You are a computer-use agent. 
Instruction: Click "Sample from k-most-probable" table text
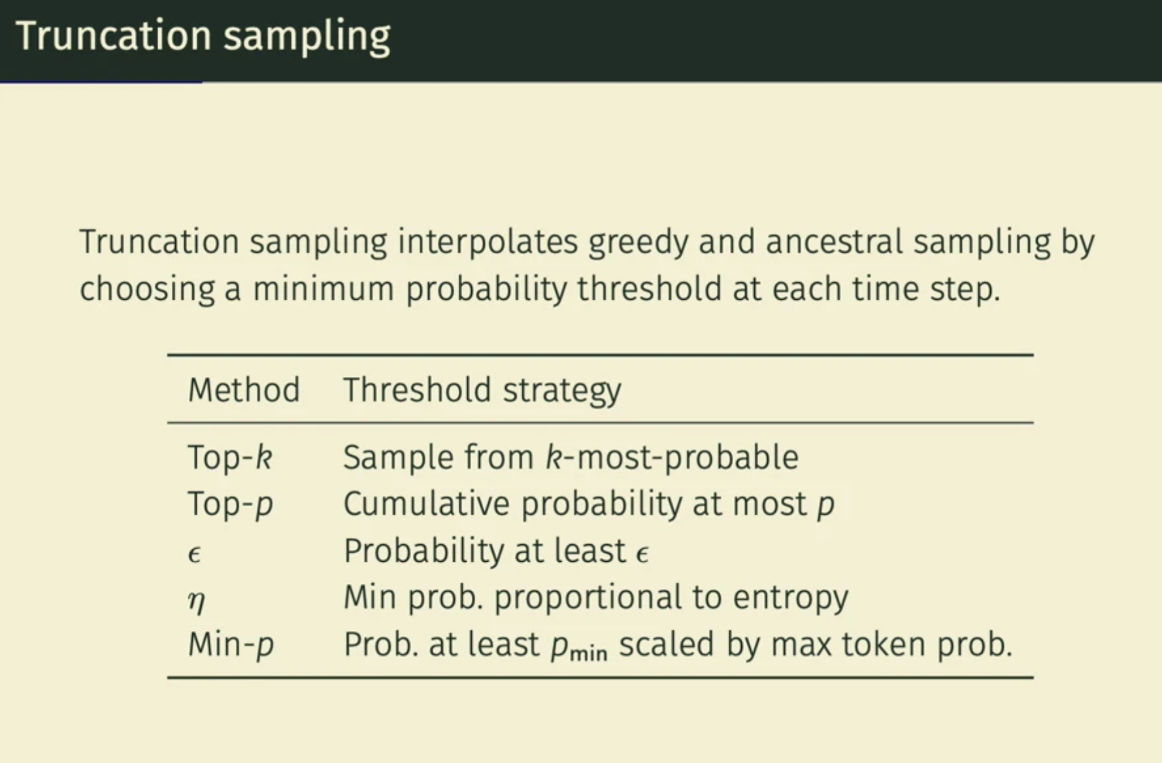tap(571, 457)
